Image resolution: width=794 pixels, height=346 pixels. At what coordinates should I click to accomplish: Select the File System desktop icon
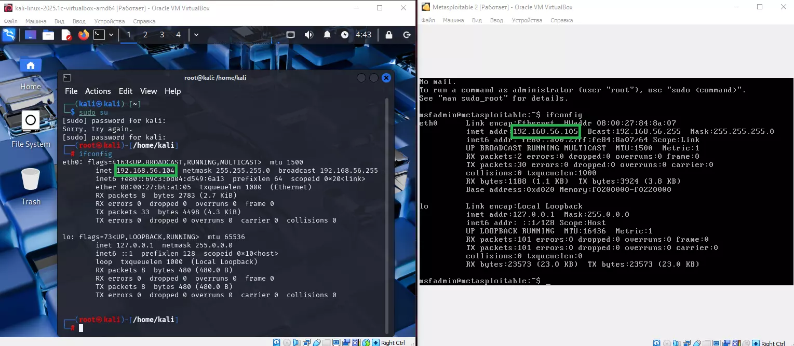31,130
